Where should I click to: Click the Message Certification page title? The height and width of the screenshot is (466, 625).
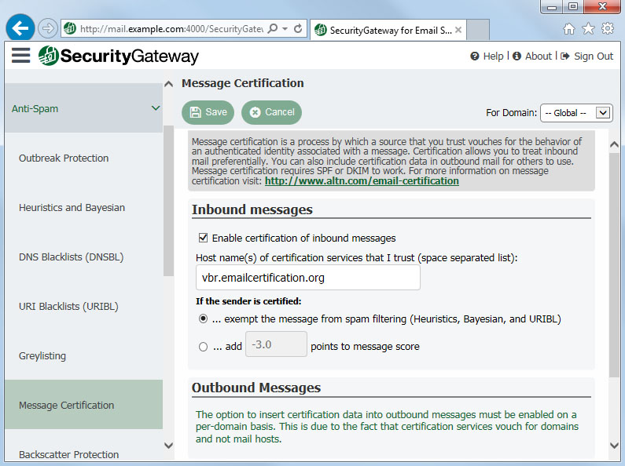tap(243, 83)
